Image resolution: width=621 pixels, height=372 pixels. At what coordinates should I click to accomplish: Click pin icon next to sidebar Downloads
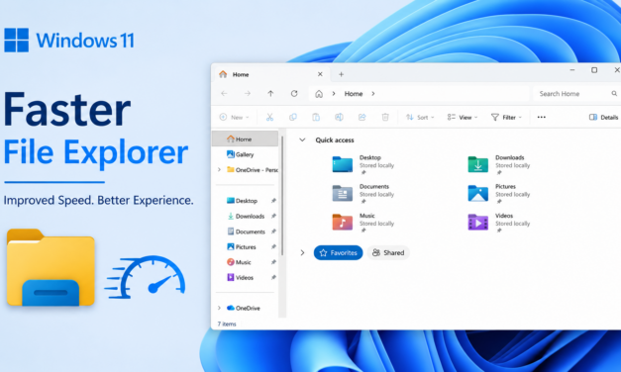point(273,216)
